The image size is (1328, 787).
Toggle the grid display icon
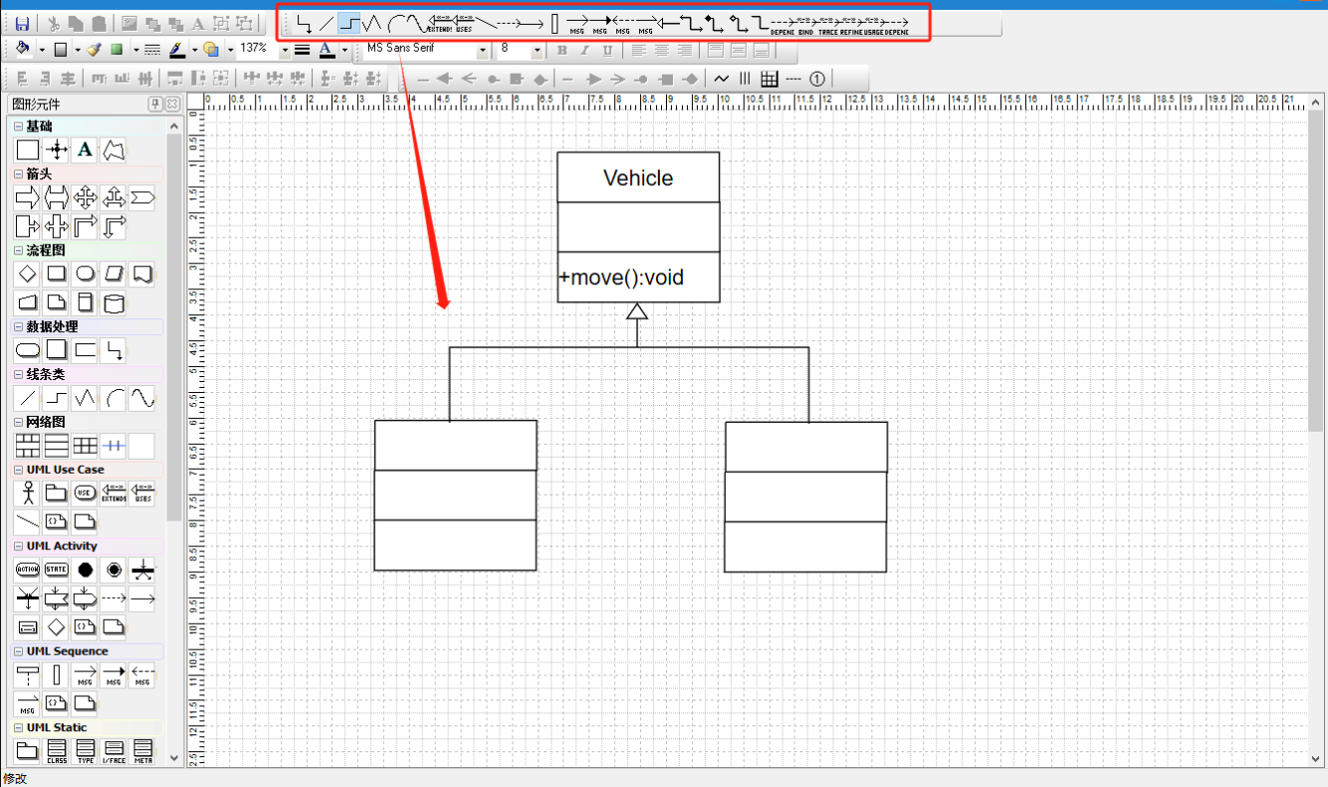(770, 79)
